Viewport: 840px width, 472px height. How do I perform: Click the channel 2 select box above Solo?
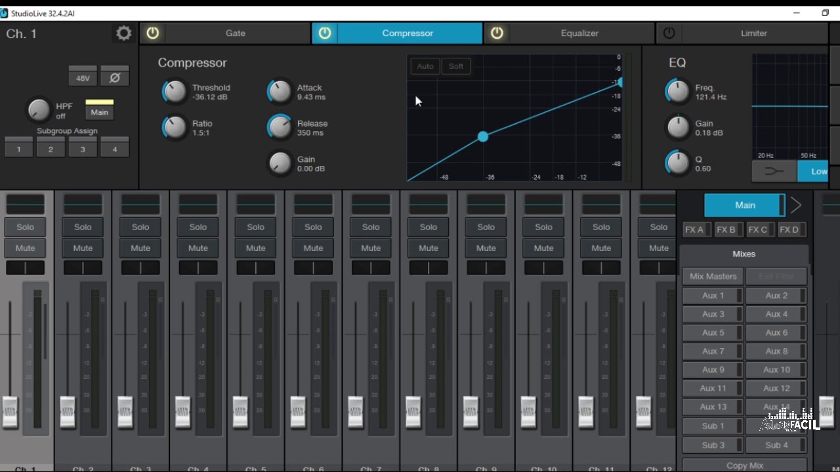83,204
